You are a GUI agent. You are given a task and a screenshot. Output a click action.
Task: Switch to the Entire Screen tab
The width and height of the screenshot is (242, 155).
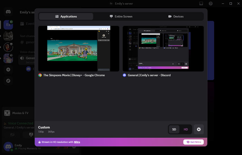(x=121, y=17)
